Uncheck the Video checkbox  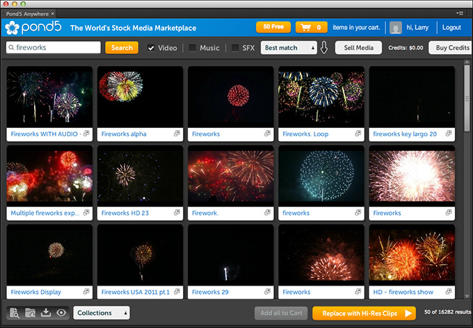tap(152, 48)
